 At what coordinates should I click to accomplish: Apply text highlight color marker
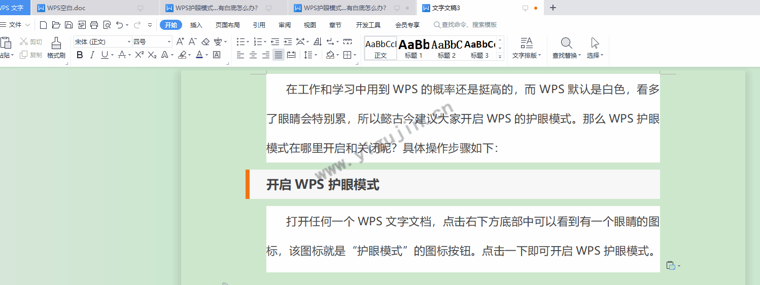pyautogui.click(x=182, y=55)
